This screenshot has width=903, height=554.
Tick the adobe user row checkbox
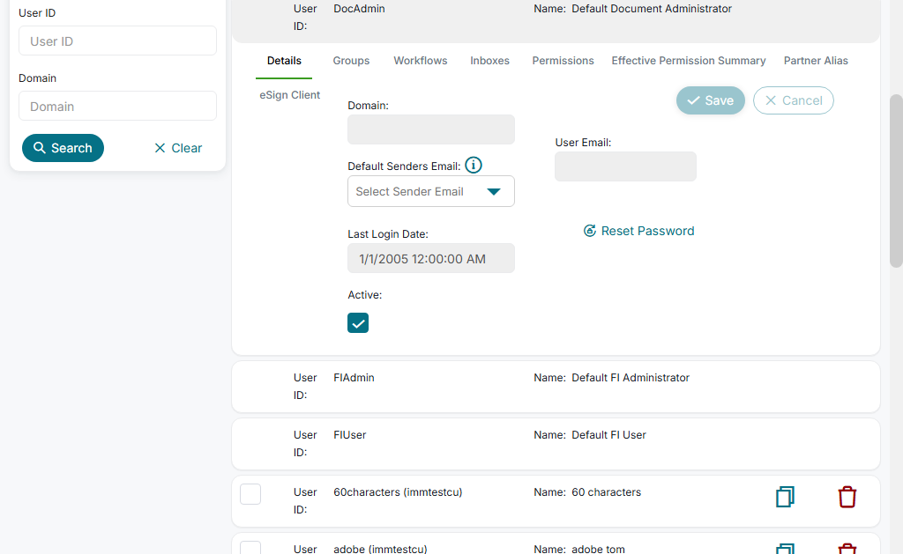(250, 548)
